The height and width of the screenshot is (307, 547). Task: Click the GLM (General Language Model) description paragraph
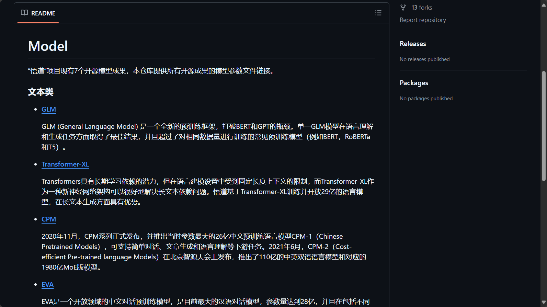pyautogui.click(x=207, y=137)
